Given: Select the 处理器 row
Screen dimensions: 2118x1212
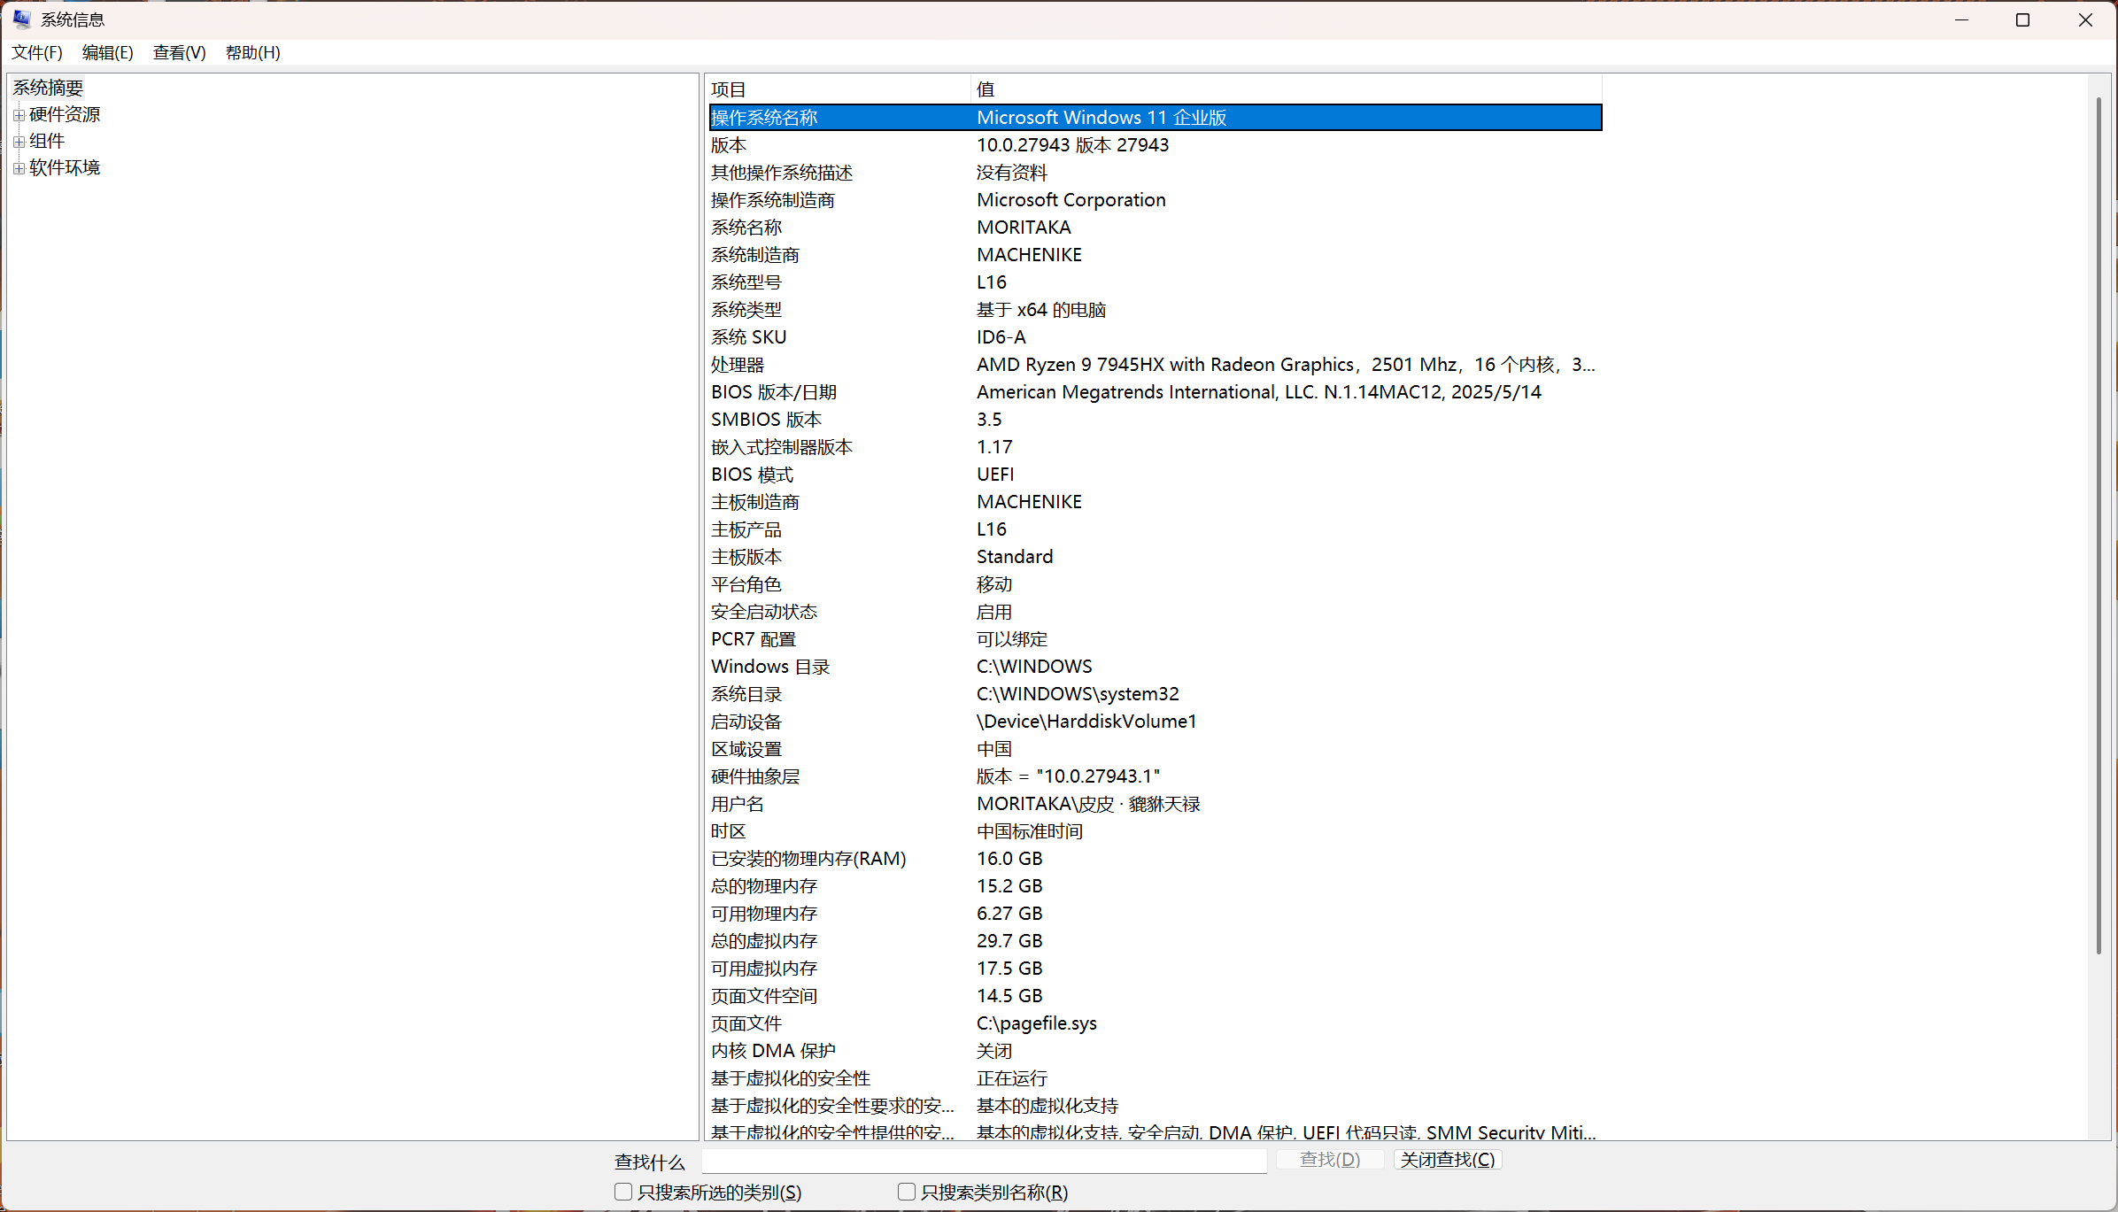Looking at the screenshot, I should pyautogui.click(x=738, y=365).
